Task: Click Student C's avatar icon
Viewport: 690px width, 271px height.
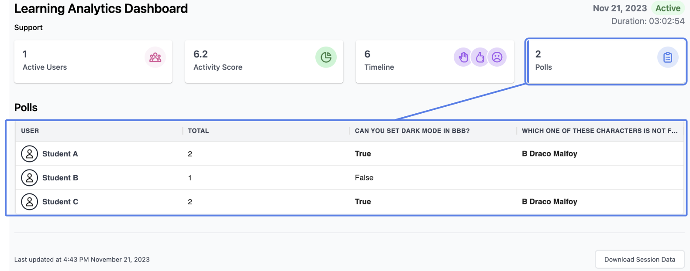Action: (30, 202)
